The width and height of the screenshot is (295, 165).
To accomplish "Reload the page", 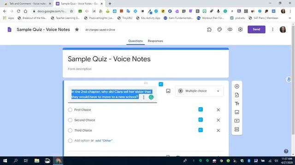I will click(x=18, y=11).
